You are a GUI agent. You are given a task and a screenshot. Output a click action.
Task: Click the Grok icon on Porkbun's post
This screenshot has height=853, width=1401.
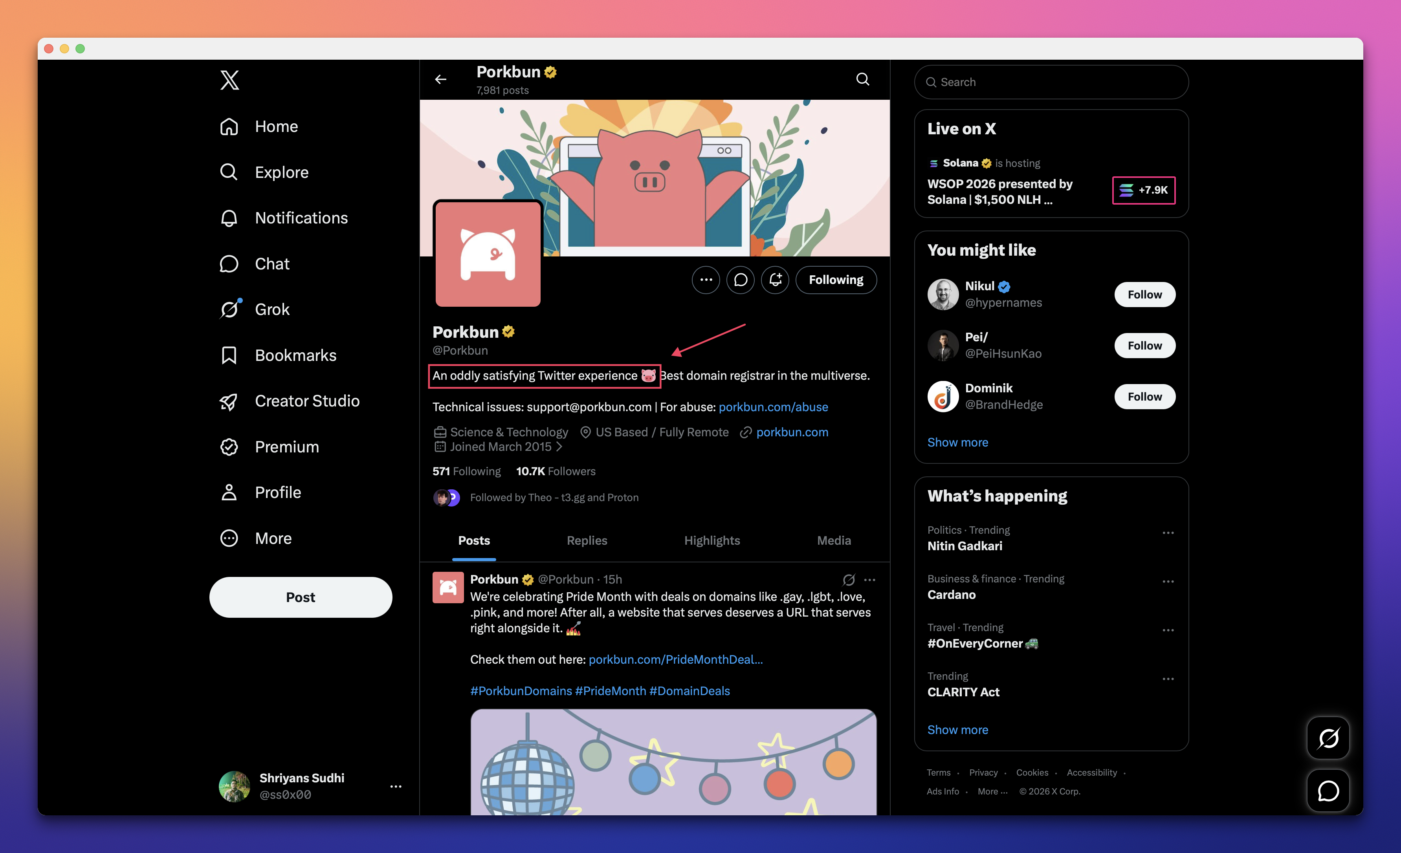tap(848, 580)
